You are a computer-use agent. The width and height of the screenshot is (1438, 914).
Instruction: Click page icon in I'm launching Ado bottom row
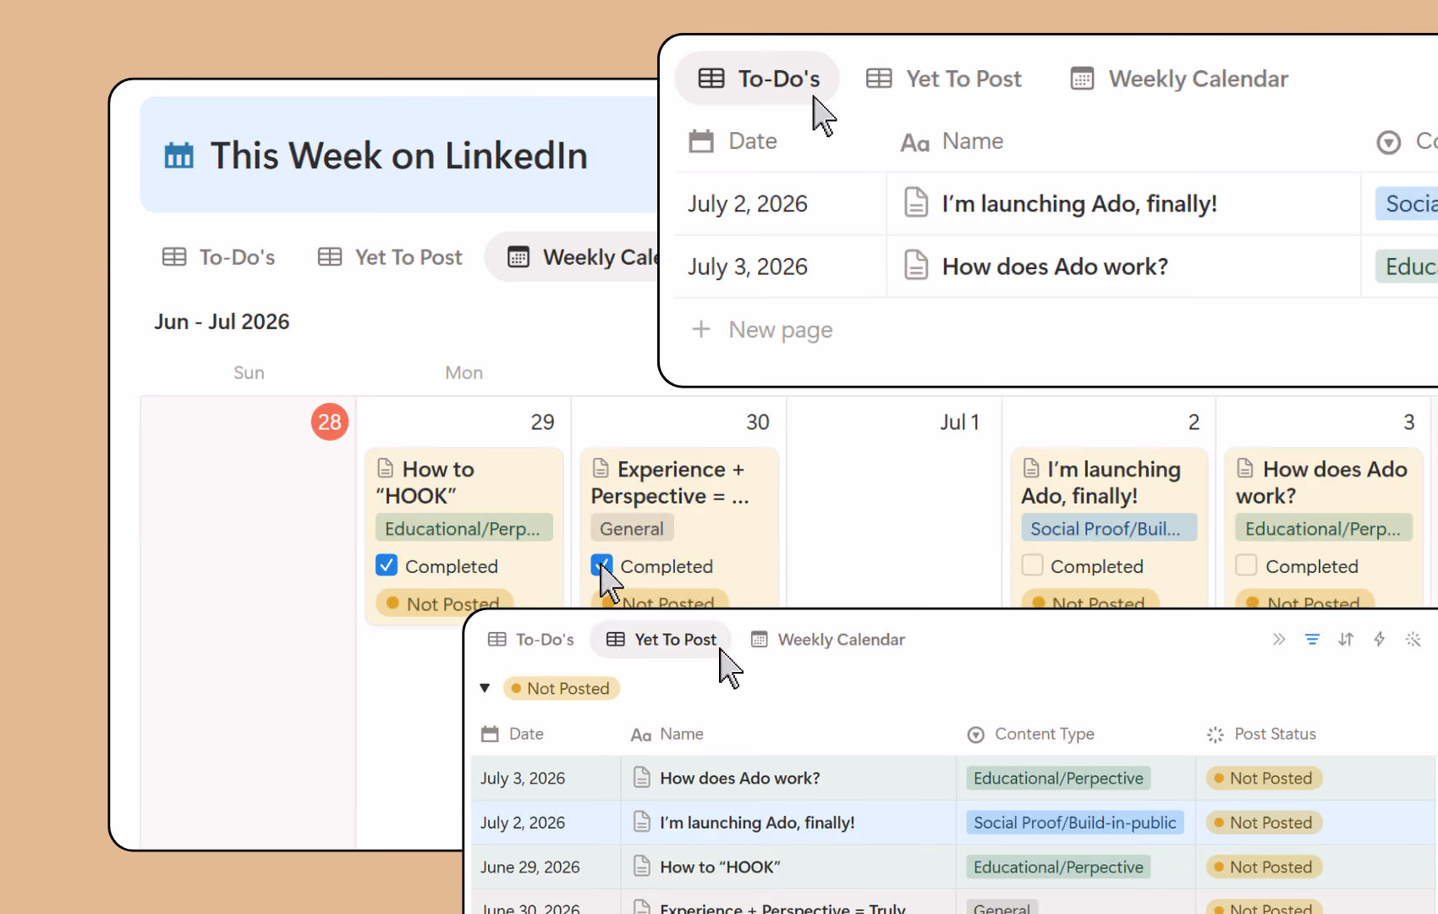pos(642,821)
